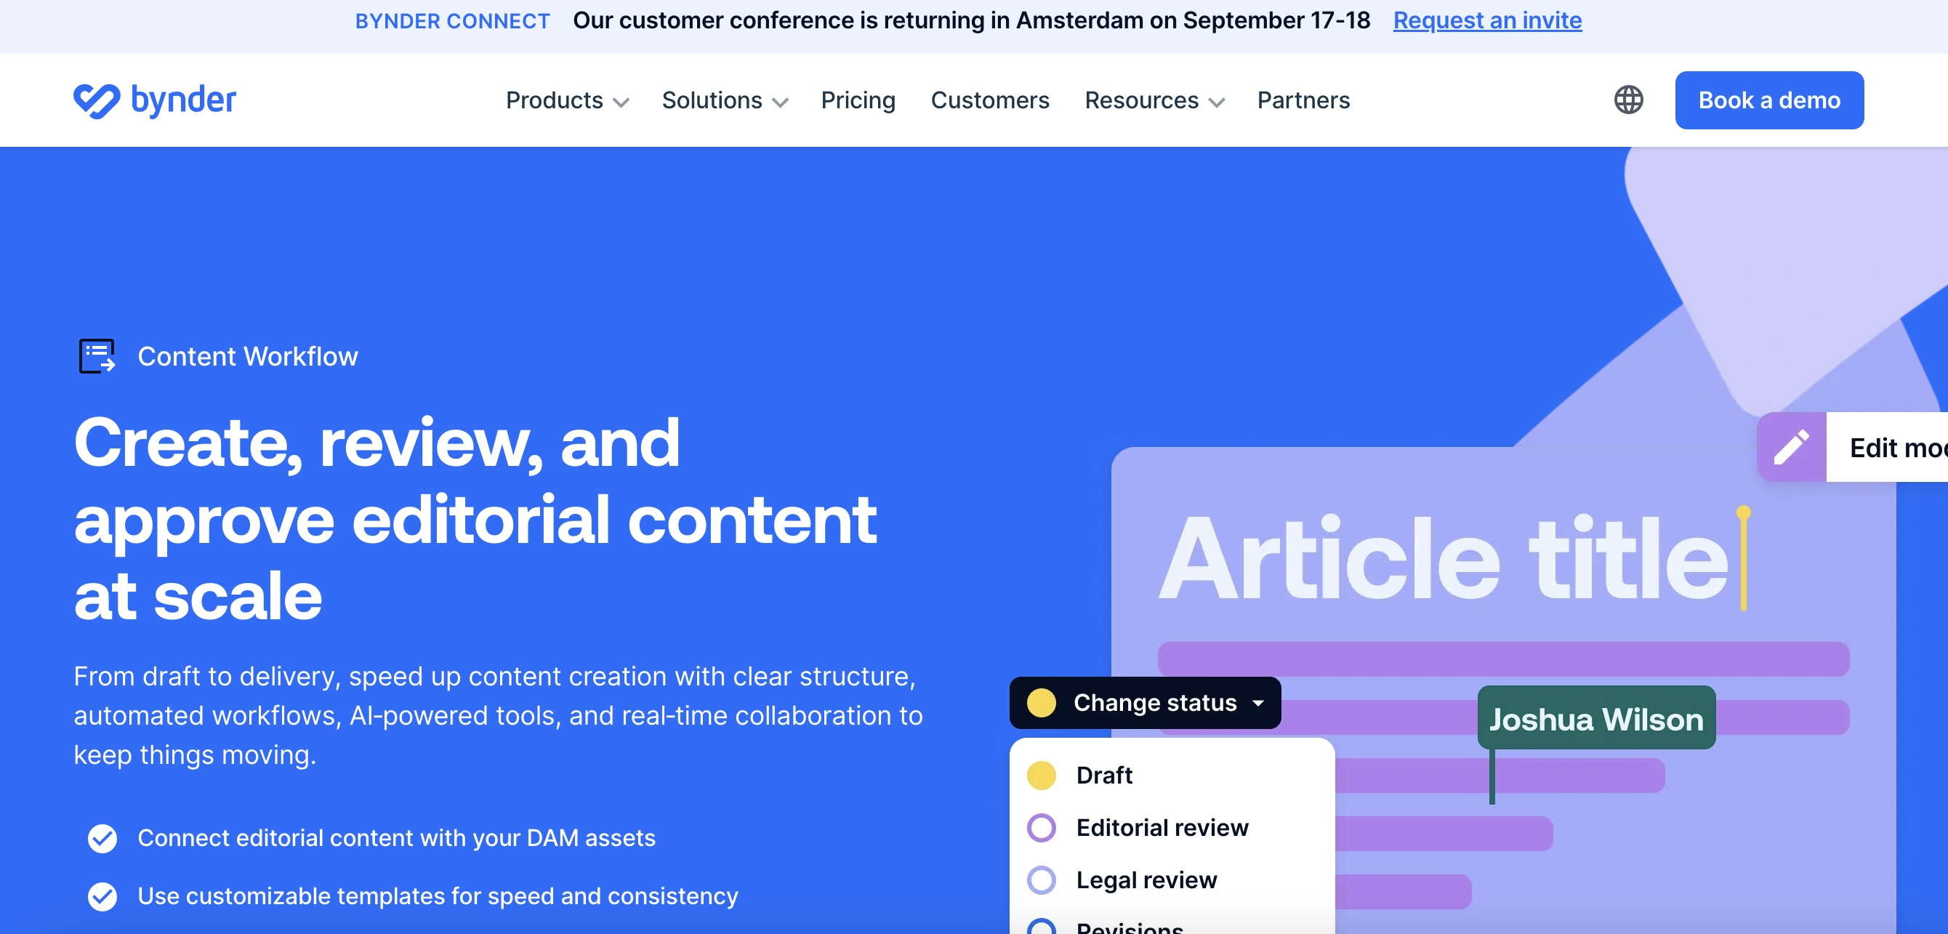Click the conference announcement text in banner

pos(971,20)
